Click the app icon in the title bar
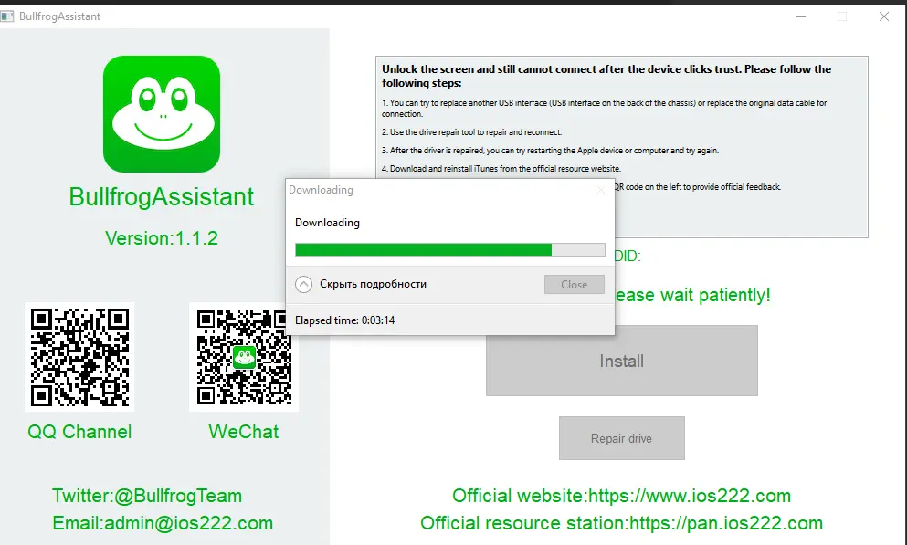Viewport: 907px width, 545px height. pos(7,16)
